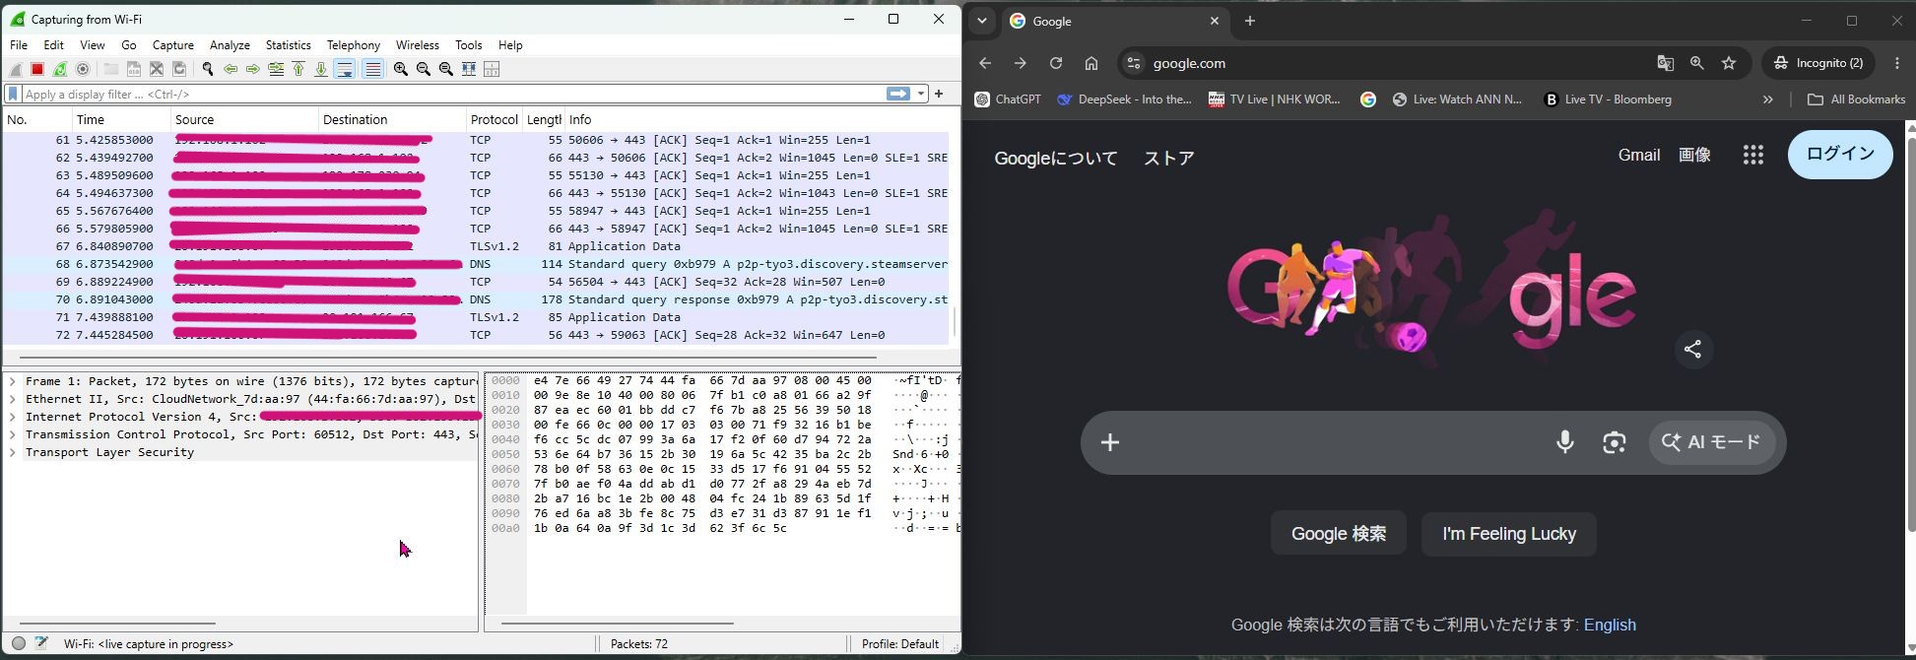Open the Wireless menu

point(417,45)
